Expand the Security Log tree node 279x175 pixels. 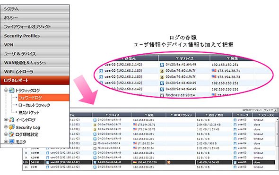(x=6, y=127)
